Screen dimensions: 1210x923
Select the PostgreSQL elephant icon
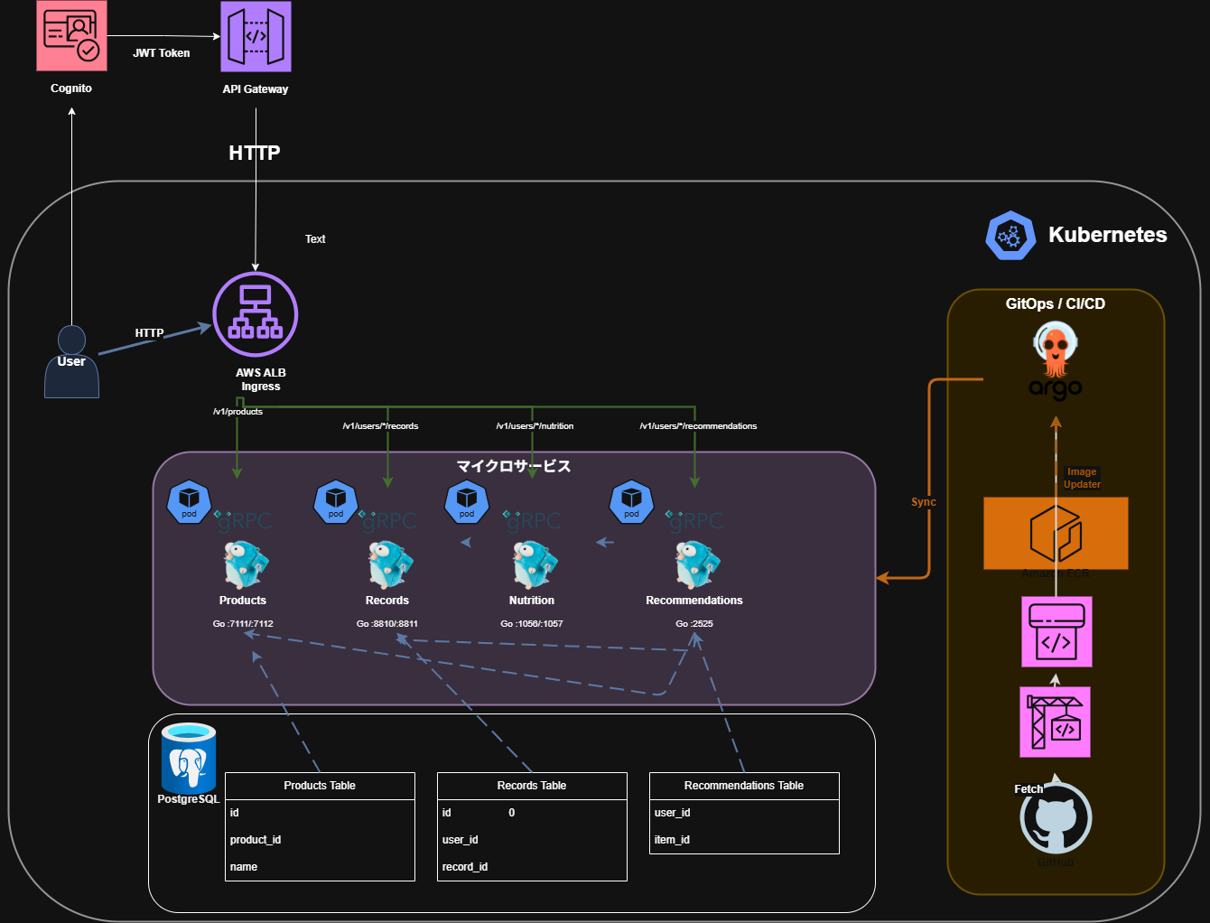tap(189, 759)
